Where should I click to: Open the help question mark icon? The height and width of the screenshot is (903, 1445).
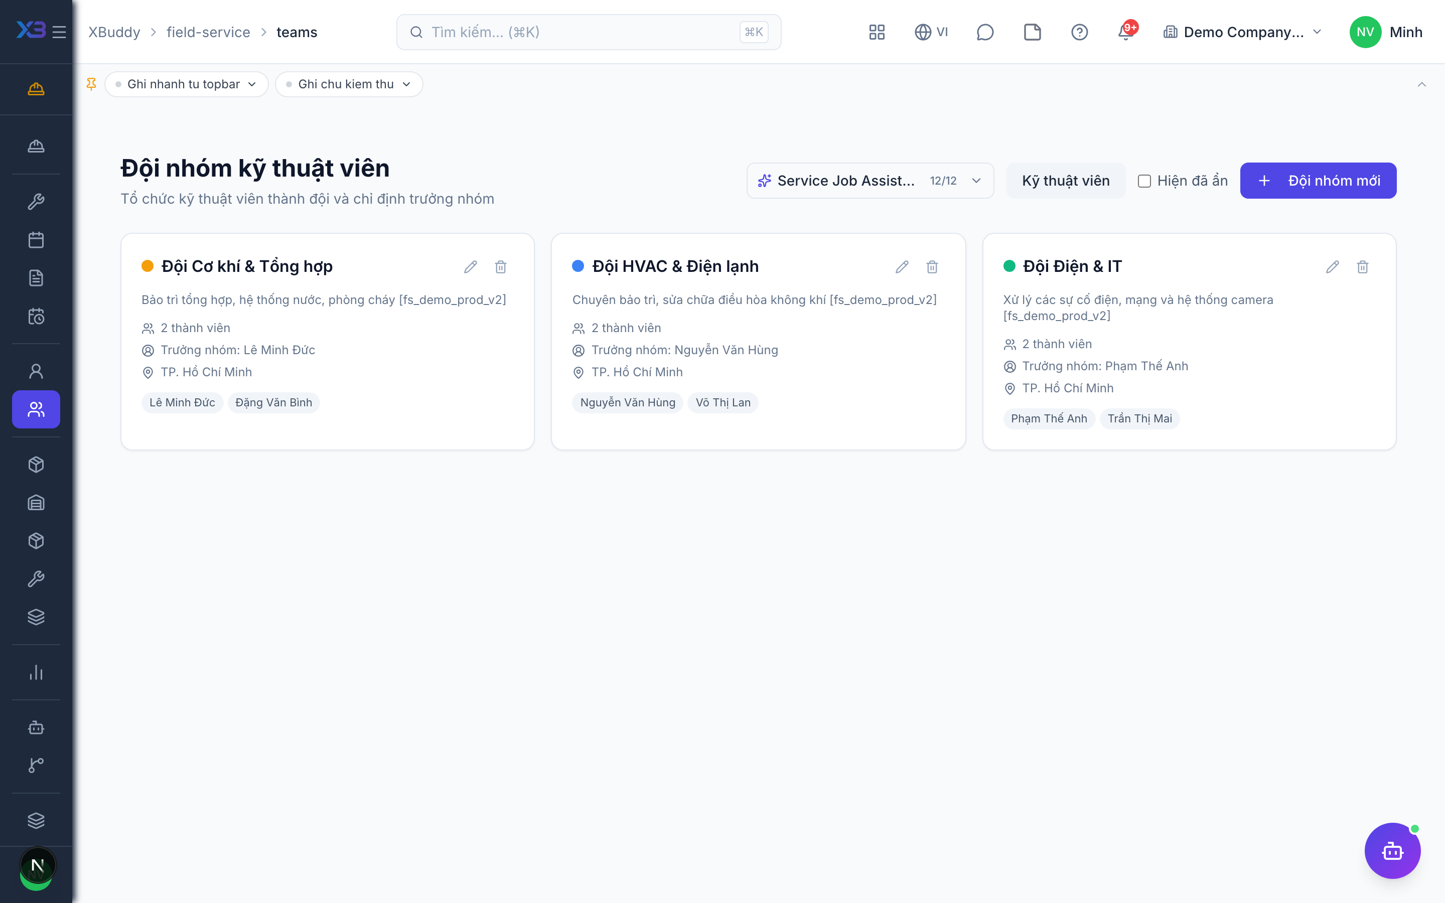coord(1080,32)
